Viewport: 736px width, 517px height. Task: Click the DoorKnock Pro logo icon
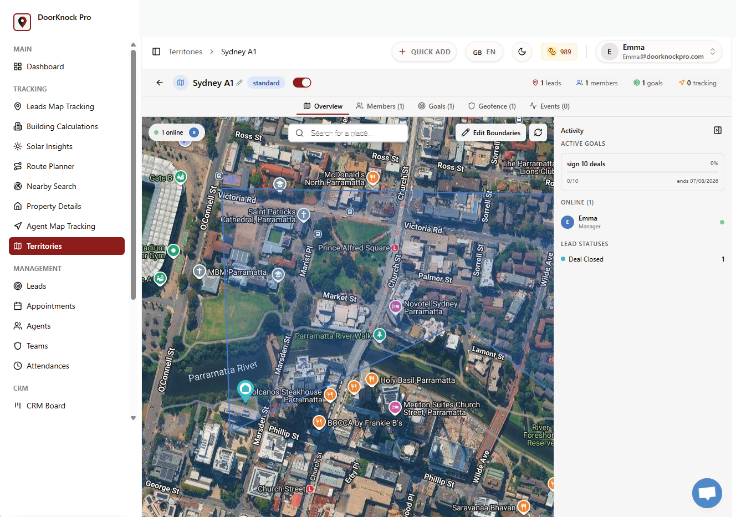(x=22, y=22)
